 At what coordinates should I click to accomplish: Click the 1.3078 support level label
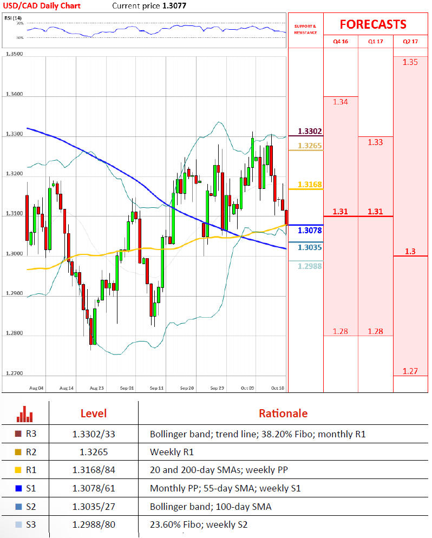click(x=310, y=230)
